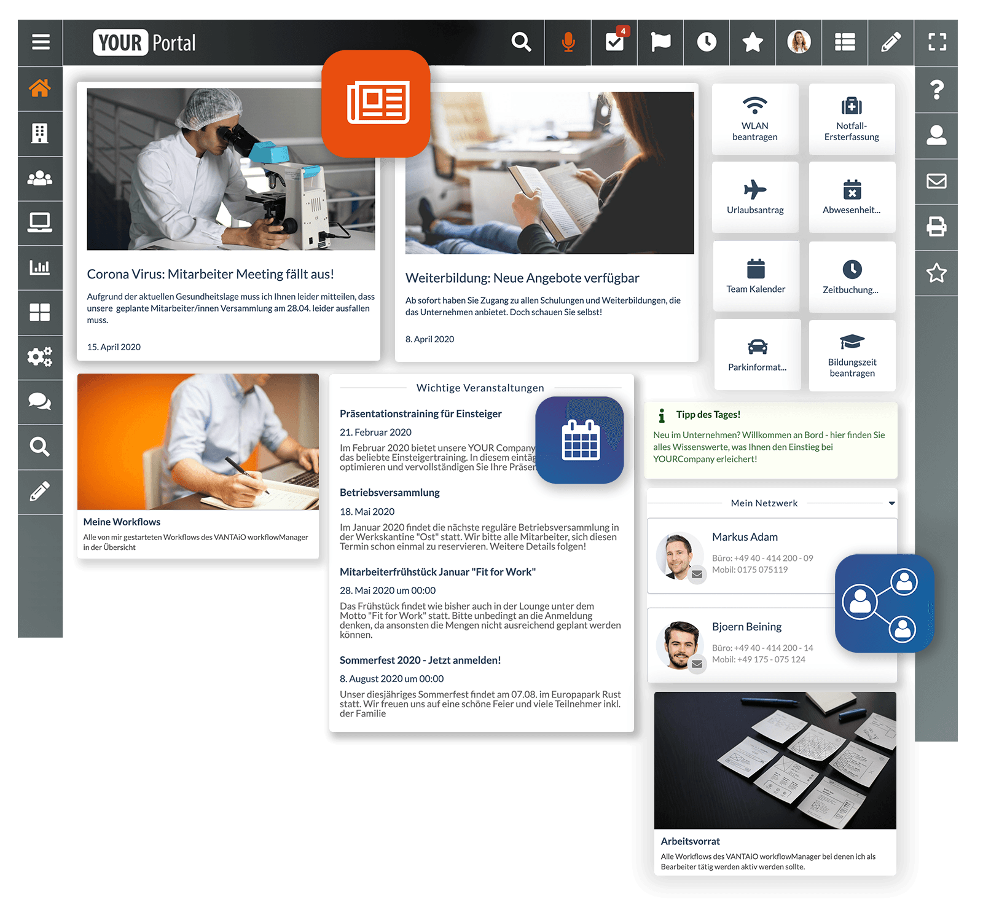
Task: Open settings via the gears icon
Action: [x=40, y=357]
